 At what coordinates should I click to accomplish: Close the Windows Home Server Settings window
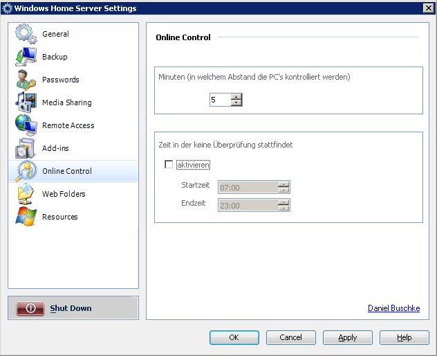[429, 8]
